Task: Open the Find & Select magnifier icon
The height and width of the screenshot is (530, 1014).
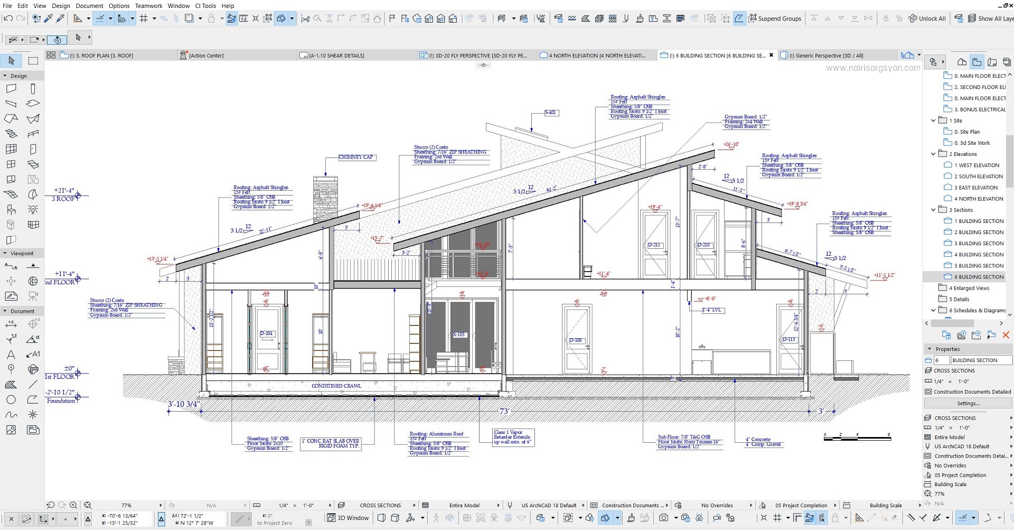Action: pyautogui.click(x=36, y=18)
